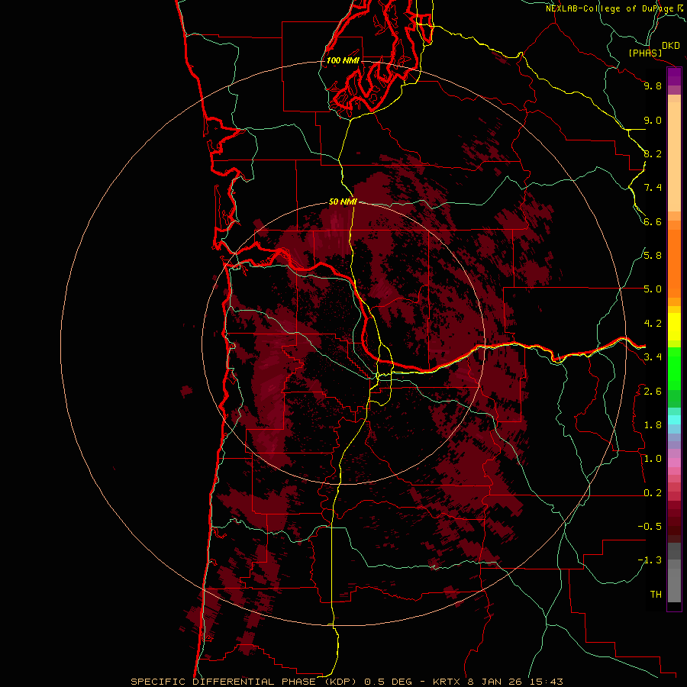The image size is (687, 687).
Task: Click the 1.0 value on the color scale
Action: click(653, 459)
